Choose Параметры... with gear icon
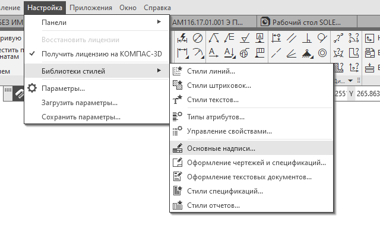The width and height of the screenshot is (380, 228). (97, 88)
